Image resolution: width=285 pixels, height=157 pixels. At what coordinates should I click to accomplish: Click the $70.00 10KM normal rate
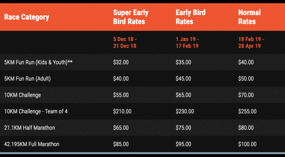click(246, 95)
